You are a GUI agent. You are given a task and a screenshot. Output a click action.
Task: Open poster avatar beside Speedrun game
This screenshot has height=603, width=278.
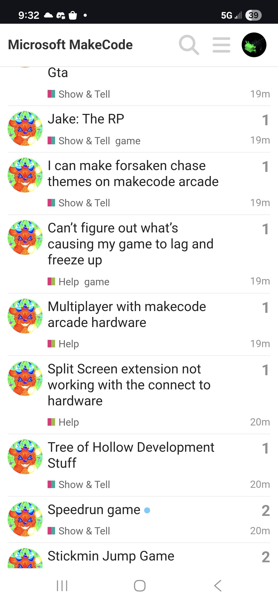tap(25, 519)
